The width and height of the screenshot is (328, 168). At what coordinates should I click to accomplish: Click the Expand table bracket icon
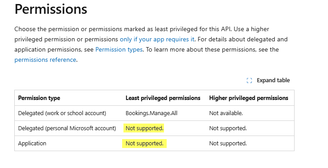(x=249, y=80)
